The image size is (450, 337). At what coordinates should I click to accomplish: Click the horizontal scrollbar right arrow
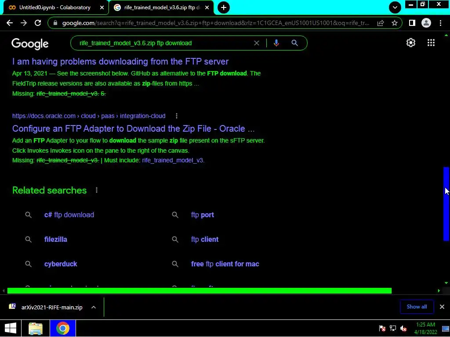click(x=439, y=291)
